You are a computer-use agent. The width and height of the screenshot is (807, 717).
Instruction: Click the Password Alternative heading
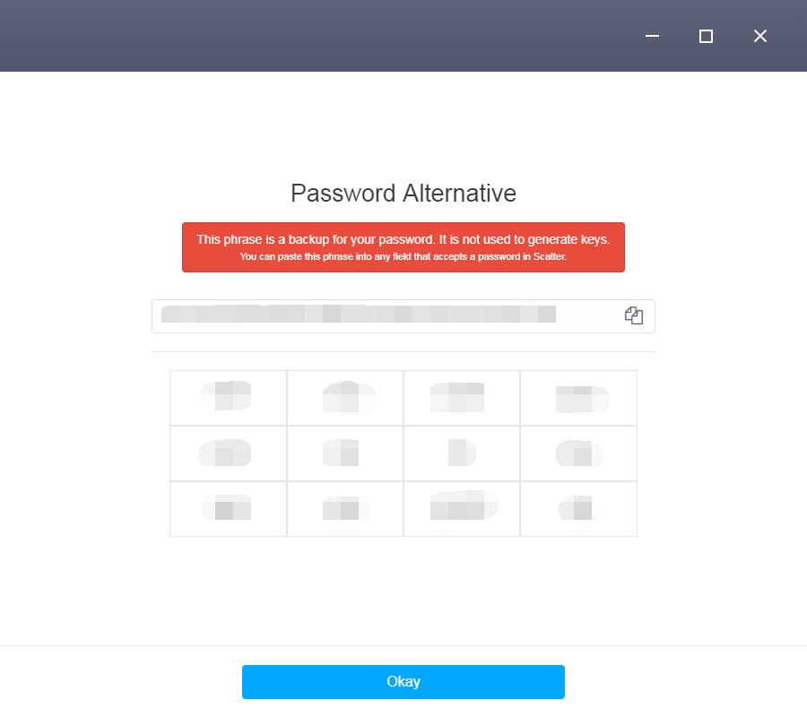[x=403, y=194]
